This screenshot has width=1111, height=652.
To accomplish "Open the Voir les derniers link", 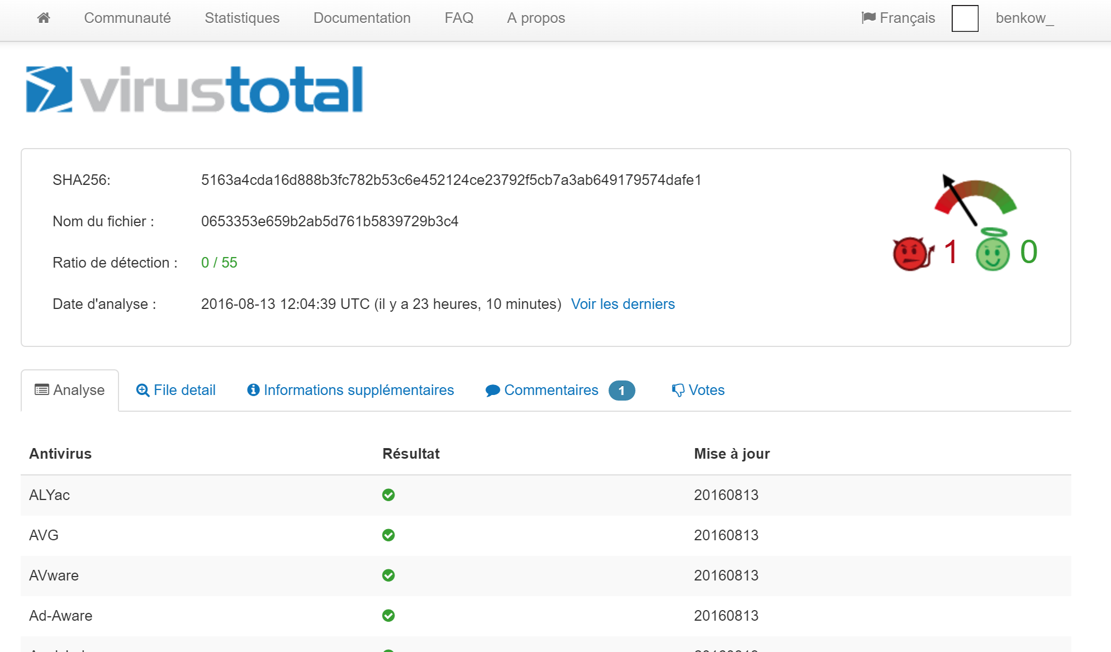I will point(623,304).
